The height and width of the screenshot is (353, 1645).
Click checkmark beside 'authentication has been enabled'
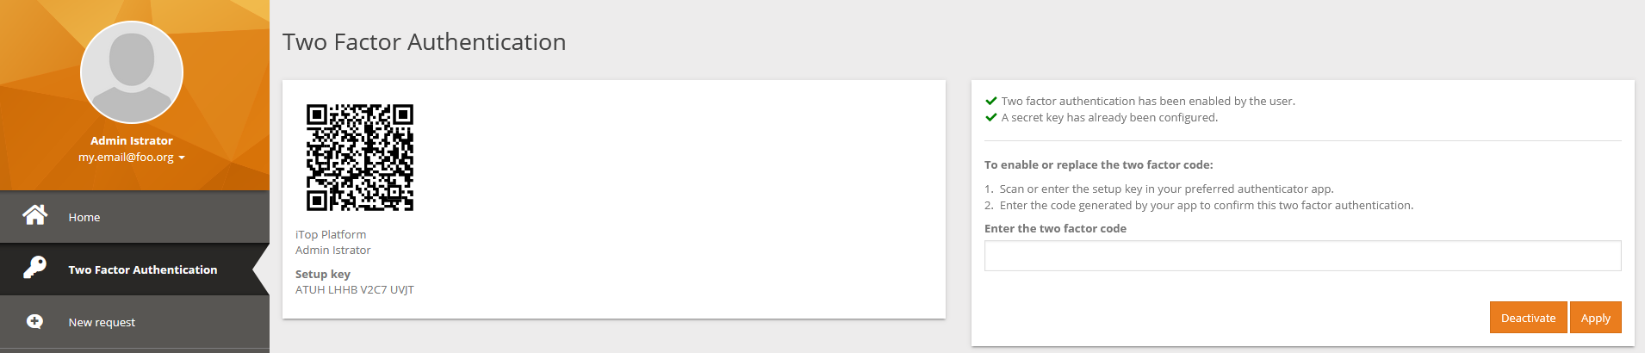(x=991, y=101)
